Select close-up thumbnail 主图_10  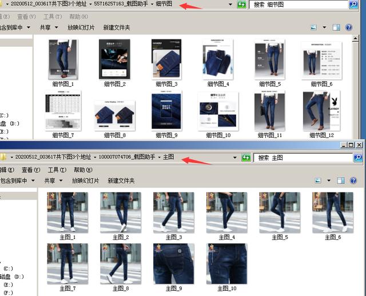(227, 264)
